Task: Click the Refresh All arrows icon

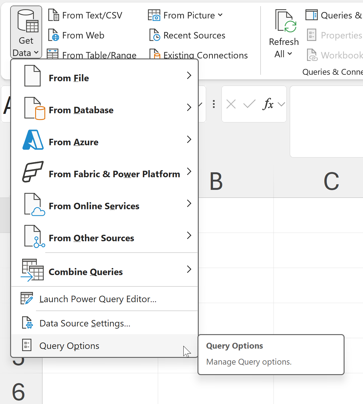Action: coord(286,21)
